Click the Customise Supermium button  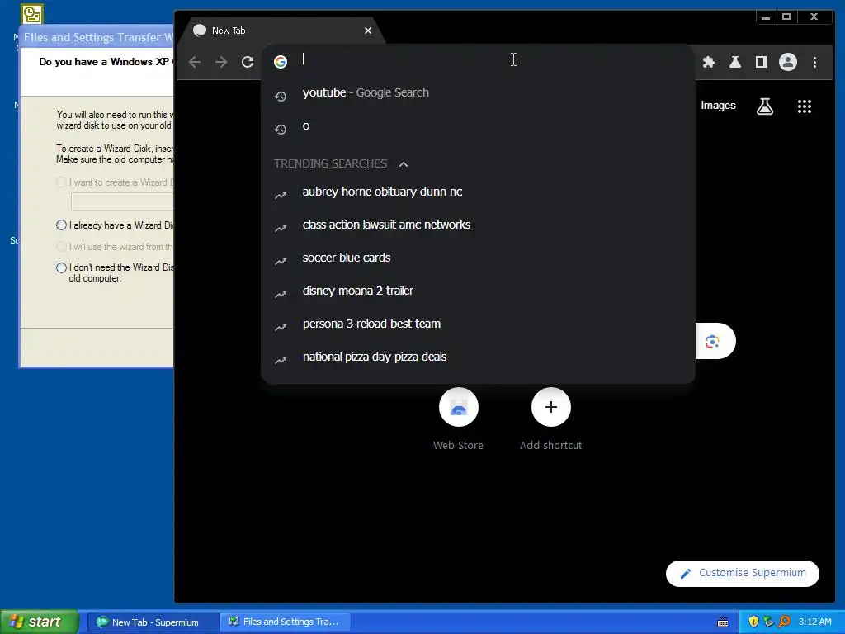tap(743, 573)
